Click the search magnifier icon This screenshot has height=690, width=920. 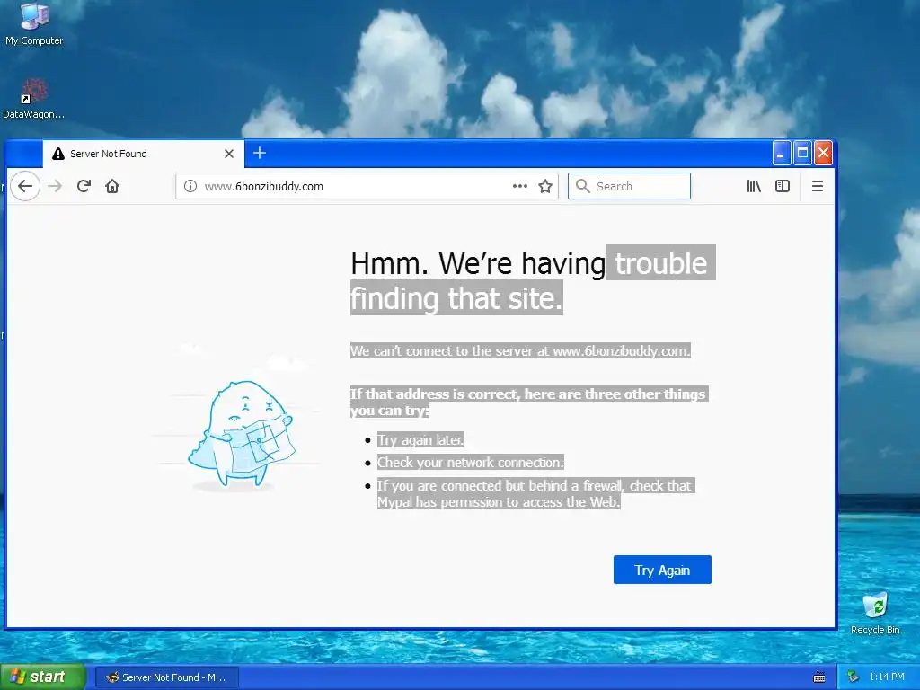582,186
